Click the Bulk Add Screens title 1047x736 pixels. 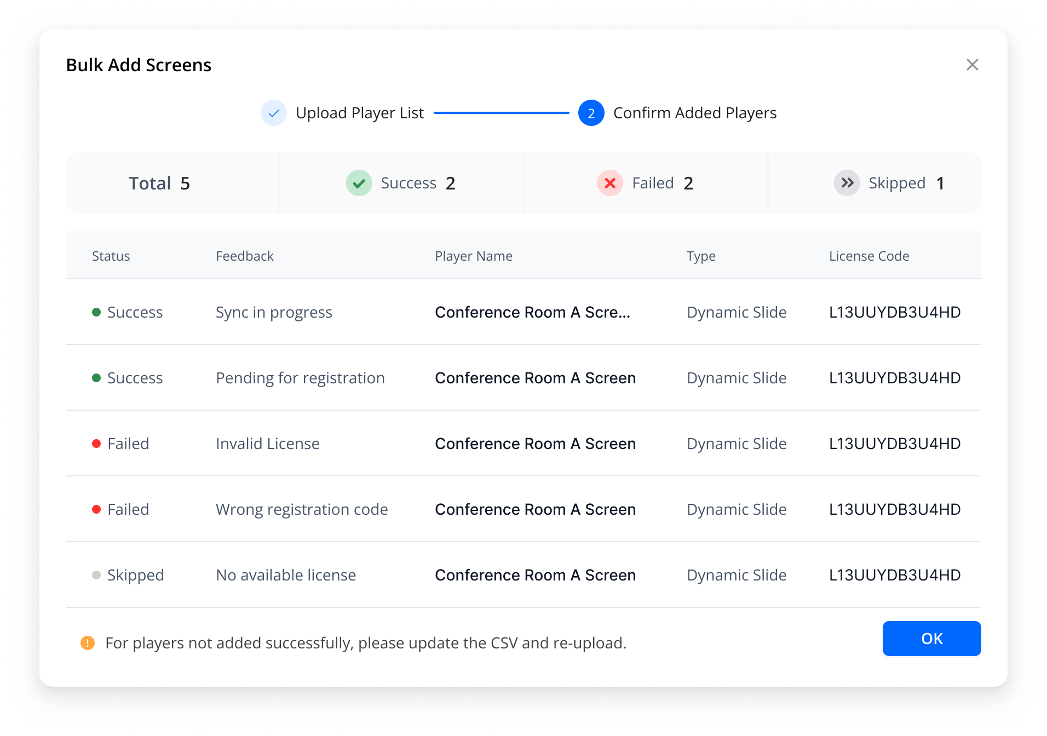coord(139,65)
